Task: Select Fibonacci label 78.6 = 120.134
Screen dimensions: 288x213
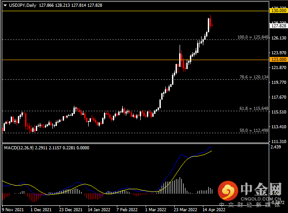Action: click(254, 77)
